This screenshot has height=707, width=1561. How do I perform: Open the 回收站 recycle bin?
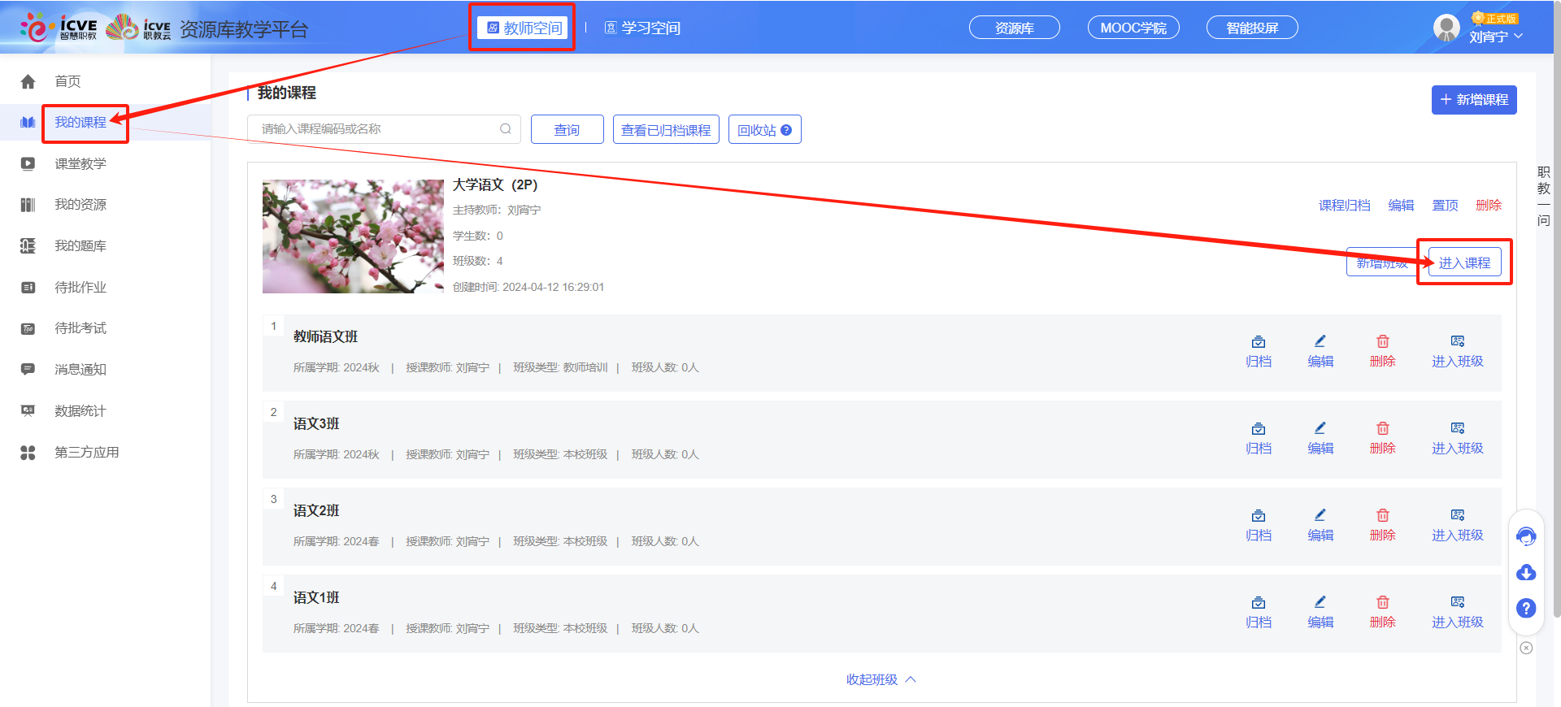click(763, 130)
